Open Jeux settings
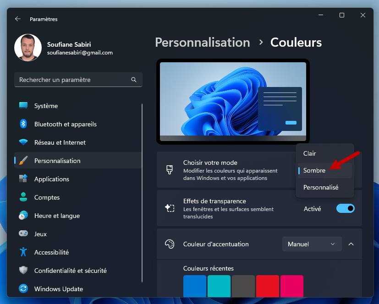 [x=78, y=234]
